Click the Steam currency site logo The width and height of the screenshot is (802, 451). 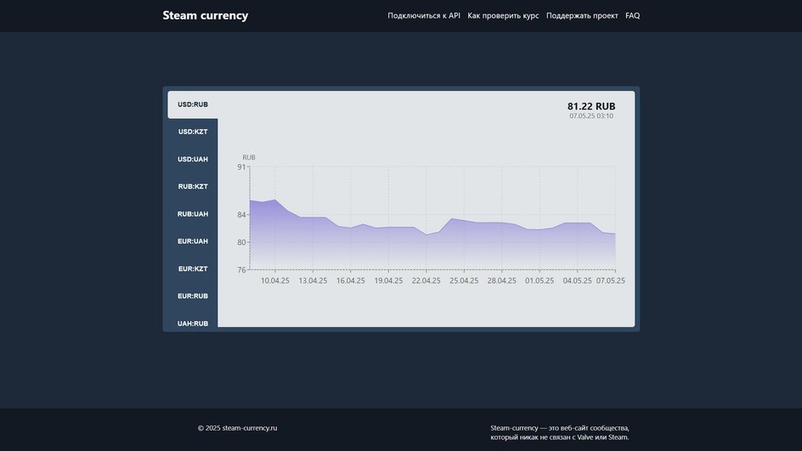click(x=205, y=15)
